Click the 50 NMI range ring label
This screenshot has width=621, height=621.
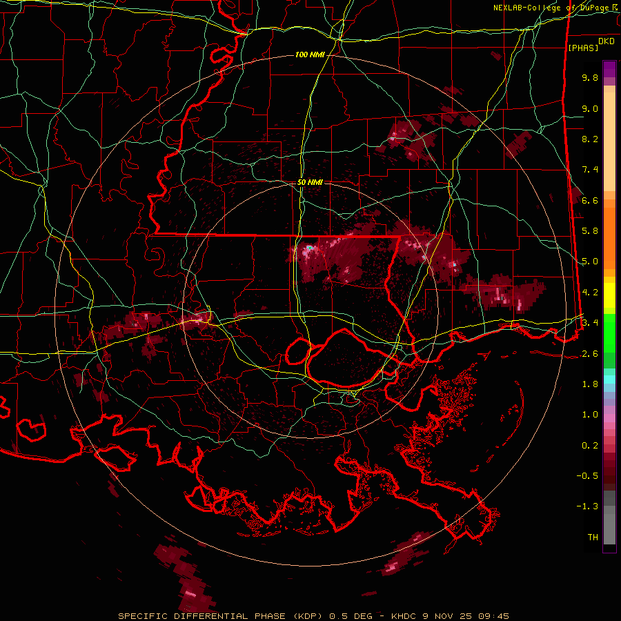point(310,182)
